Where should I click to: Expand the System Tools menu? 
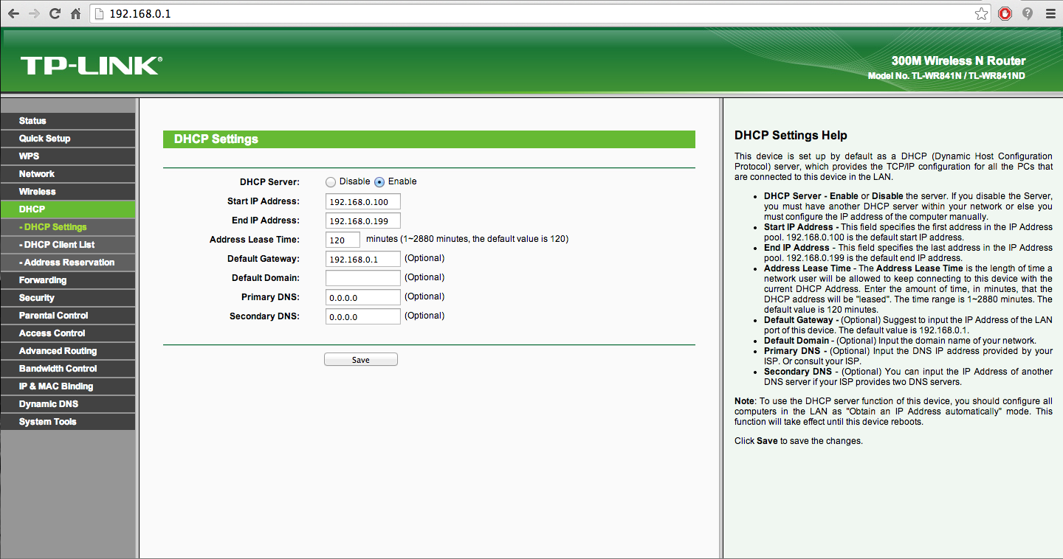(x=68, y=422)
